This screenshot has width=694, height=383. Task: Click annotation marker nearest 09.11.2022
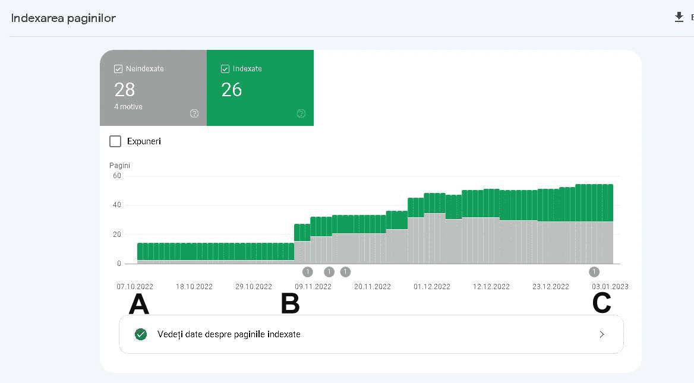pyautogui.click(x=307, y=272)
